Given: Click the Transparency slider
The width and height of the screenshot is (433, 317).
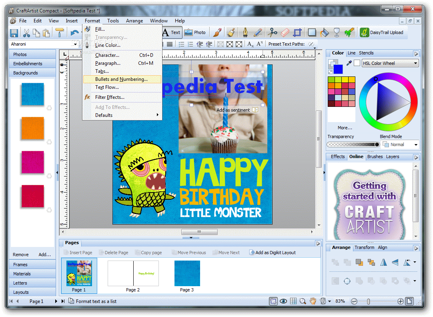Looking at the screenshot, I should 353,144.
